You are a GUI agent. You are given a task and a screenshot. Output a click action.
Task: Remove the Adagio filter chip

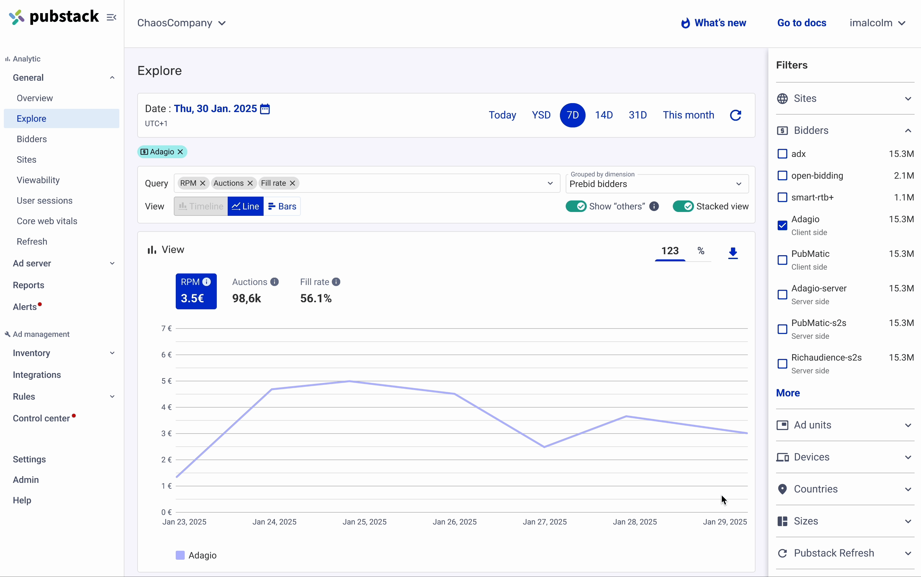tap(180, 152)
